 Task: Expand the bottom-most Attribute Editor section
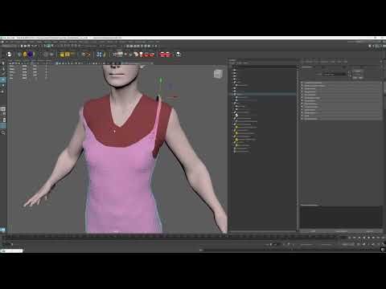(341, 119)
